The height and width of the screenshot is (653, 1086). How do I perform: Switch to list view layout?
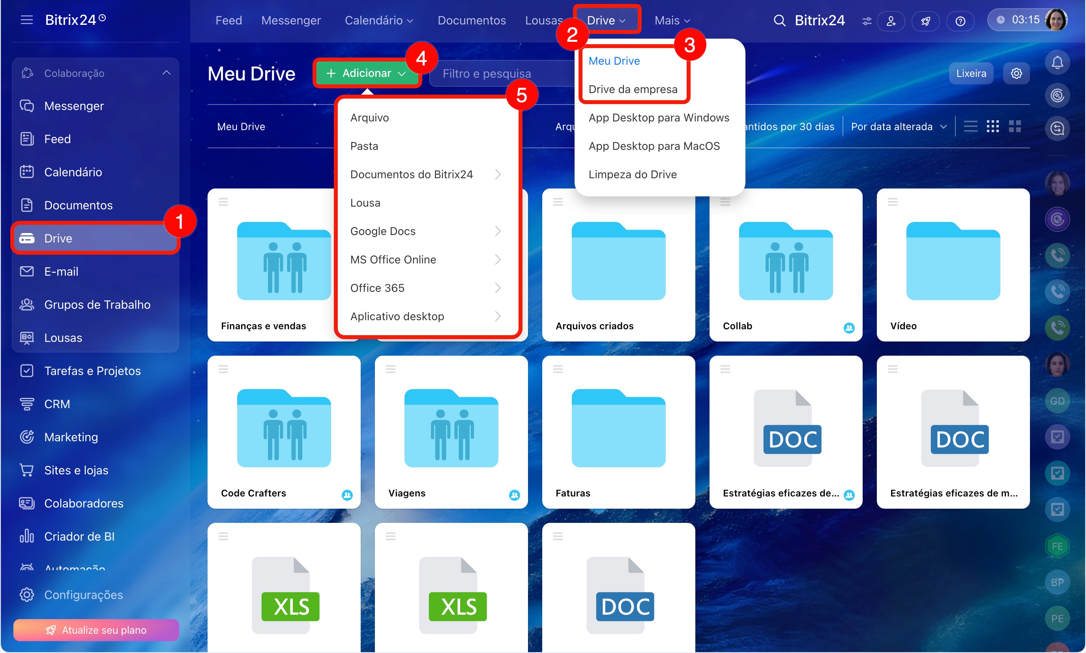970,126
